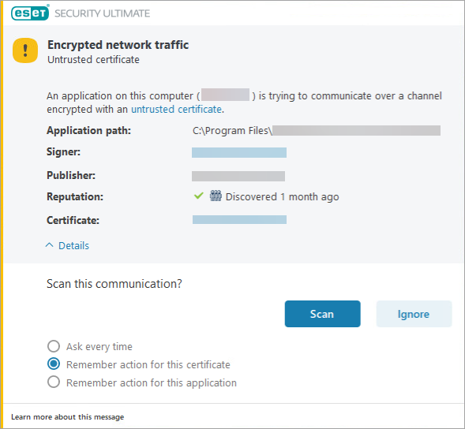Image resolution: width=465 pixels, height=429 pixels.
Task: Click the Encrypted network traffic heading
Action: tap(118, 45)
